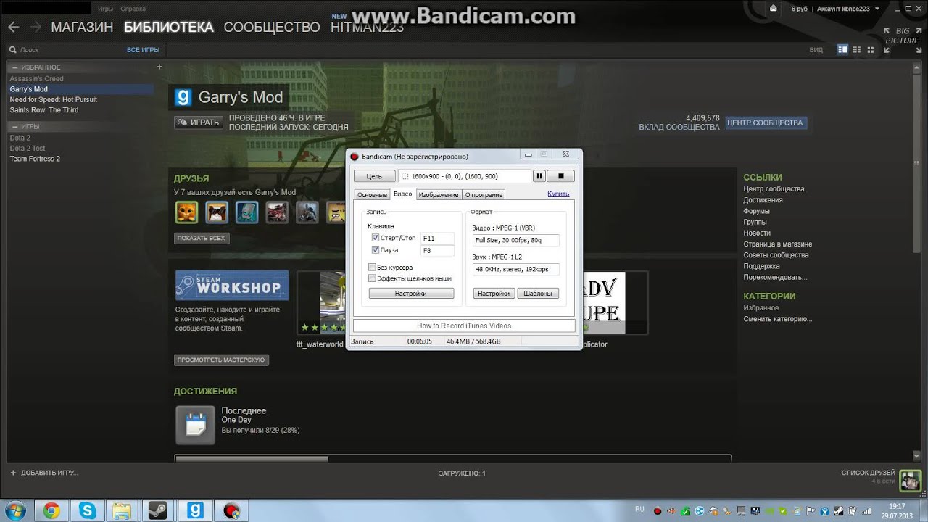Click Просмотреть мастерскую button
This screenshot has height=522, width=928.
[x=221, y=360]
